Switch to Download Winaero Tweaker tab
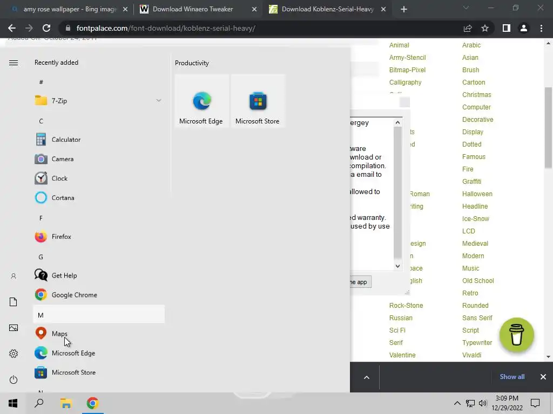 coord(193,9)
